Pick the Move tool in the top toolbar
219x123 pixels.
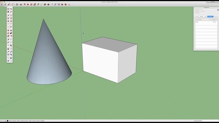(28, 4)
